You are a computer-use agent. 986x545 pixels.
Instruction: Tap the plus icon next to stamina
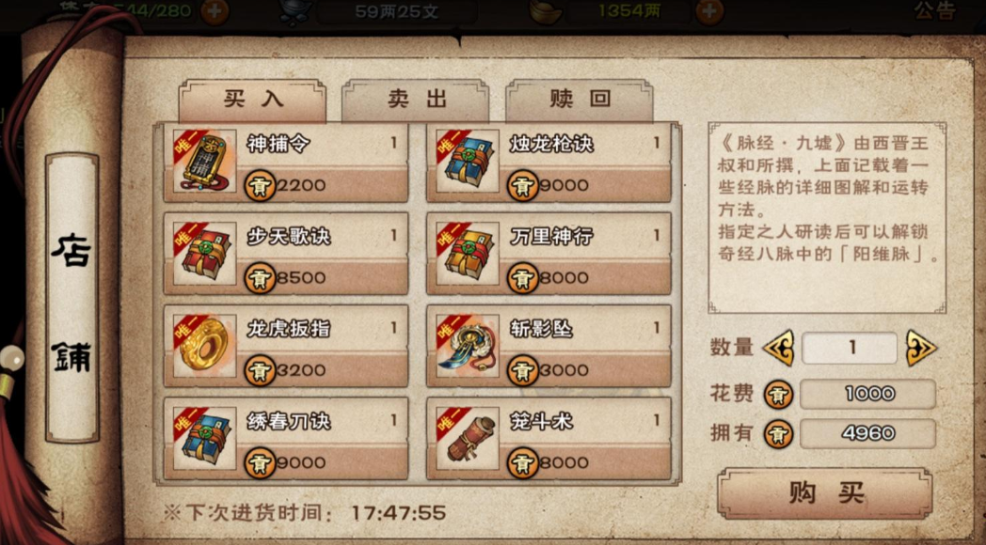point(215,11)
